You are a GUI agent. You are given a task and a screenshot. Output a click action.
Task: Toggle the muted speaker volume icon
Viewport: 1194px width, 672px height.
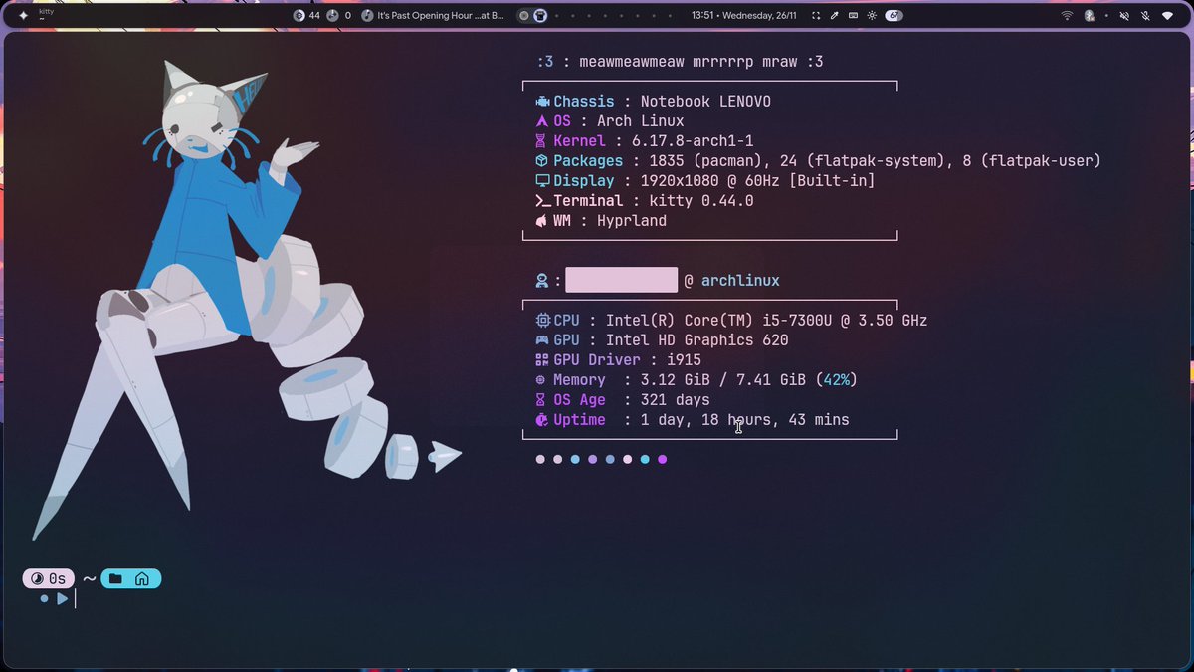tap(1124, 16)
